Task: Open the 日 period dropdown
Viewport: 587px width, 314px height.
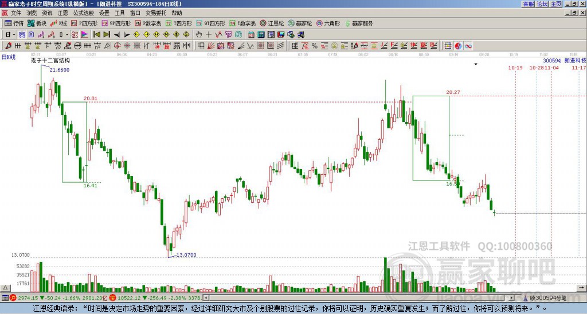Action: click(10, 34)
